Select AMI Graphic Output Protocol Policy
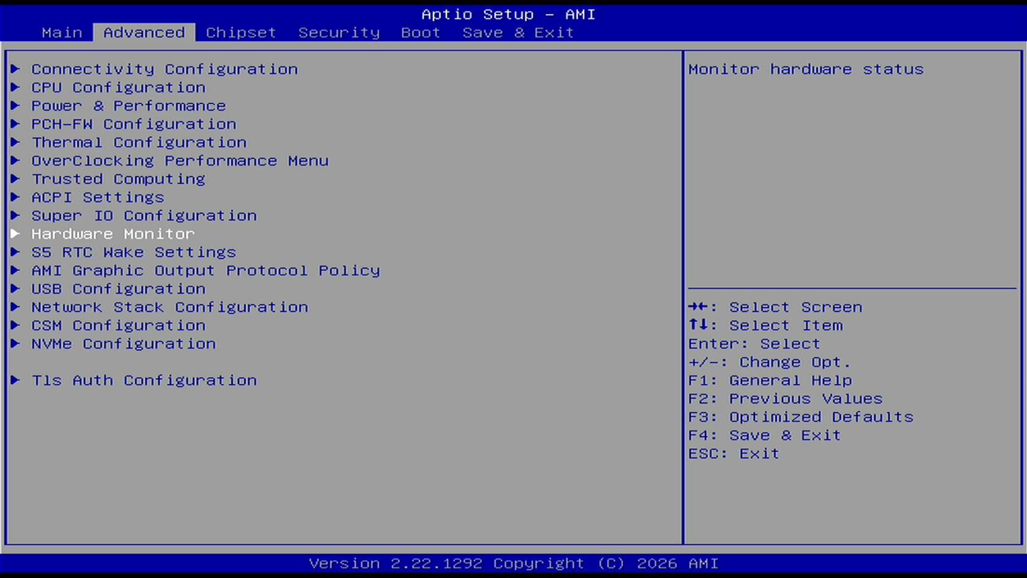This screenshot has height=578, width=1027. pos(205,271)
